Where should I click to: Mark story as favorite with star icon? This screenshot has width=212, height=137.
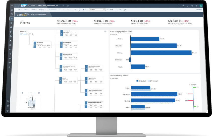[63, 6]
